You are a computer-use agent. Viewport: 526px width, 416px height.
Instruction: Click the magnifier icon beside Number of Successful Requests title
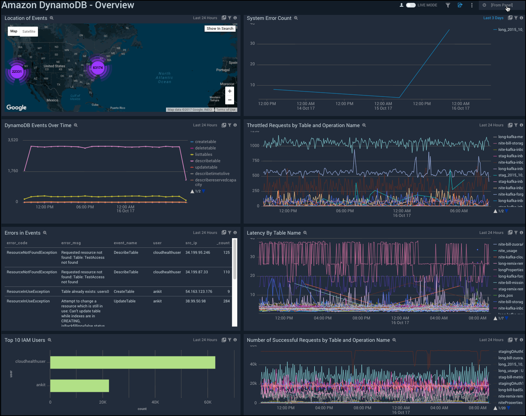pyautogui.click(x=394, y=340)
